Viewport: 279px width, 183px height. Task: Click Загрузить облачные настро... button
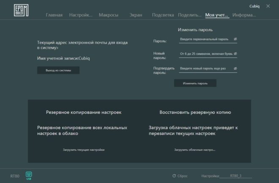195,150
